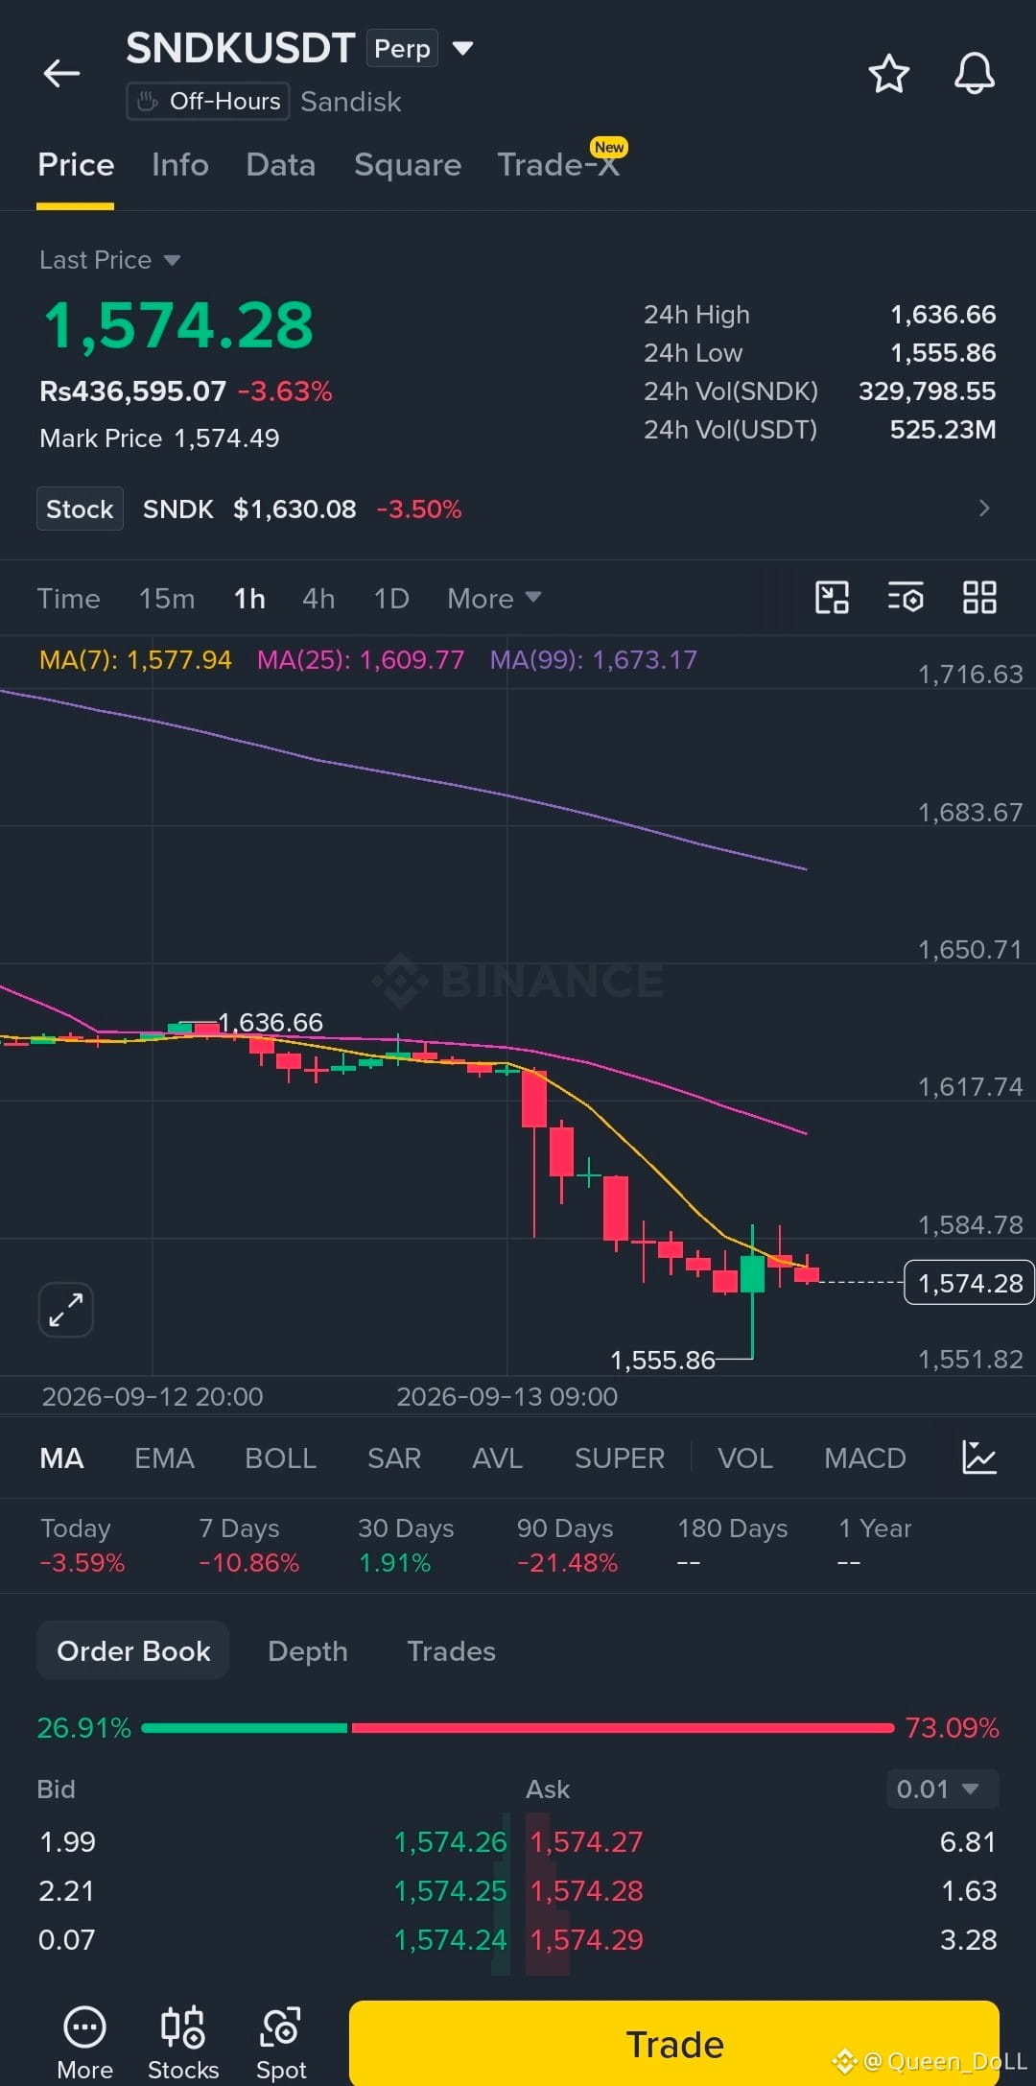This screenshot has height=2086, width=1036.
Task: Change order book precision 0.01 dropdown
Action: (942, 1790)
